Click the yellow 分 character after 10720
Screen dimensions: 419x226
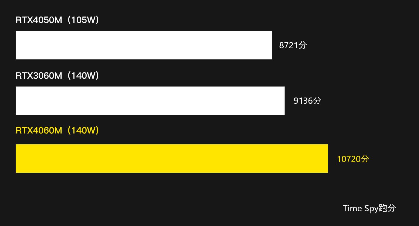[365, 159]
